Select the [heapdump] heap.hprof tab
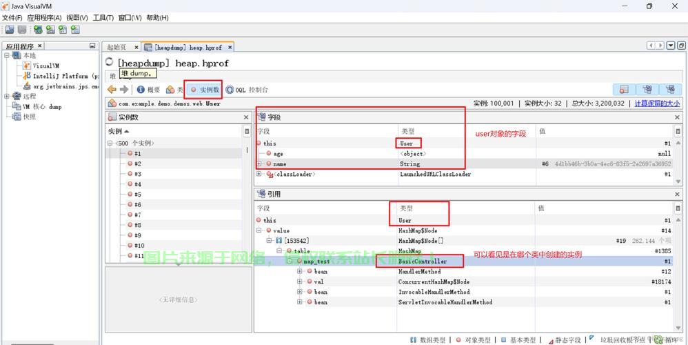The height and width of the screenshot is (345, 688). (x=188, y=47)
